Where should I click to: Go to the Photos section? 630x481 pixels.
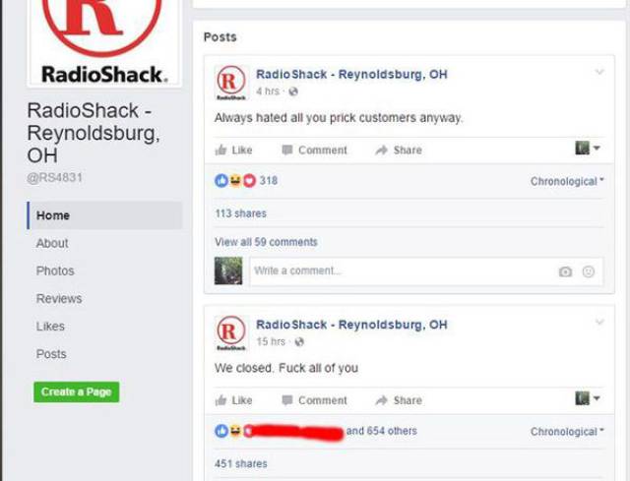point(55,271)
